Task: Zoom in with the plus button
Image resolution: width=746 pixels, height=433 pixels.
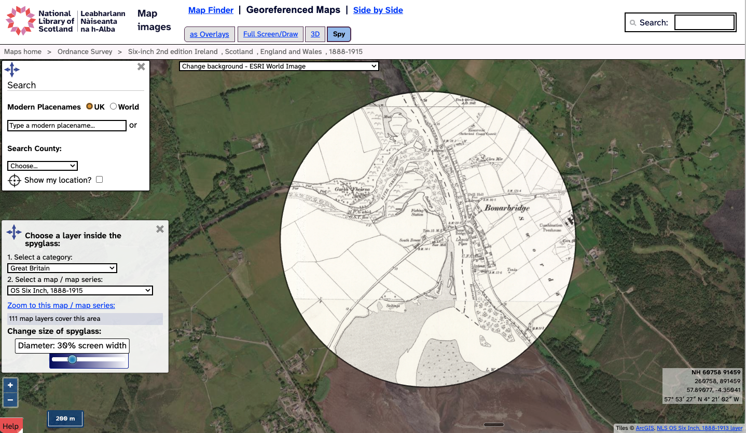Action: click(10, 385)
